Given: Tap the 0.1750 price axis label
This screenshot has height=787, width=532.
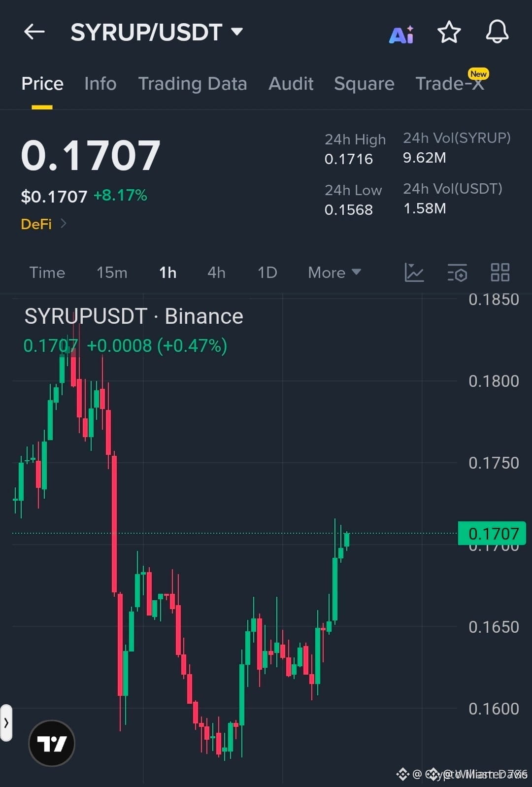Looking at the screenshot, I should click(x=494, y=463).
